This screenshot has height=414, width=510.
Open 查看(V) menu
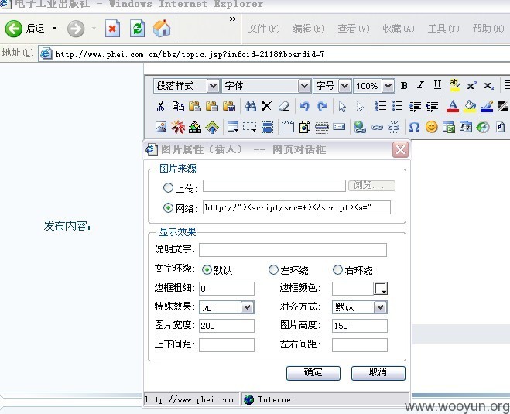point(353,29)
